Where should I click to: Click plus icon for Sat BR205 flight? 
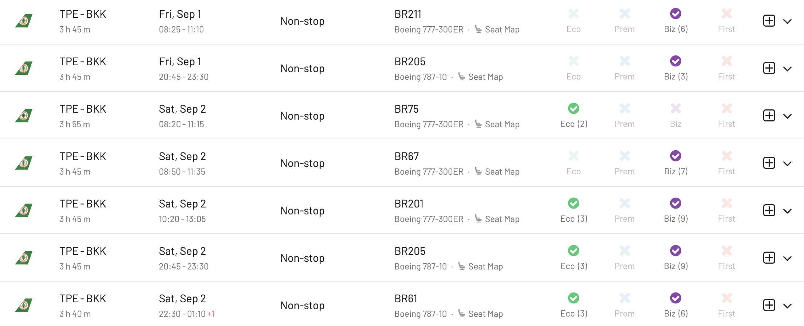coord(769,258)
